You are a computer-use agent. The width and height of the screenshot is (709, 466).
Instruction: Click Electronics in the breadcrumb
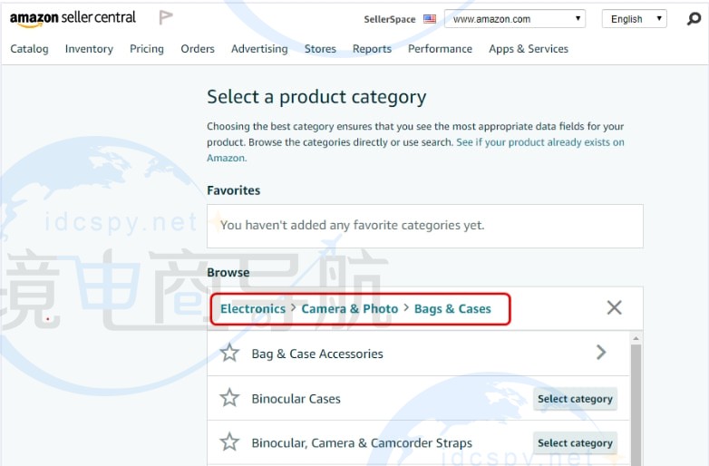[253, 309]
